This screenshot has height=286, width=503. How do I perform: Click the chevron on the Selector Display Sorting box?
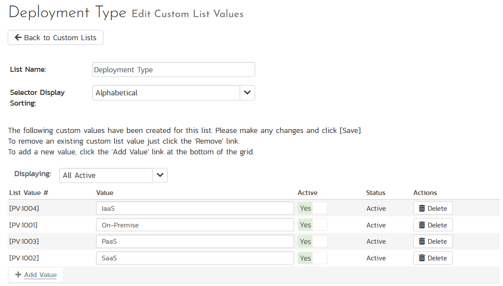coord(247,93)
